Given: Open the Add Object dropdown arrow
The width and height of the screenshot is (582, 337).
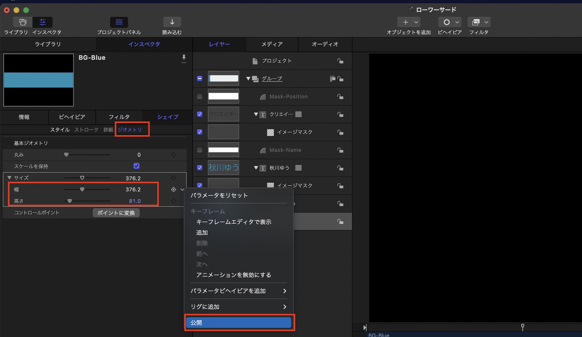Looking at the screenshot, I should tap(416, 22).
